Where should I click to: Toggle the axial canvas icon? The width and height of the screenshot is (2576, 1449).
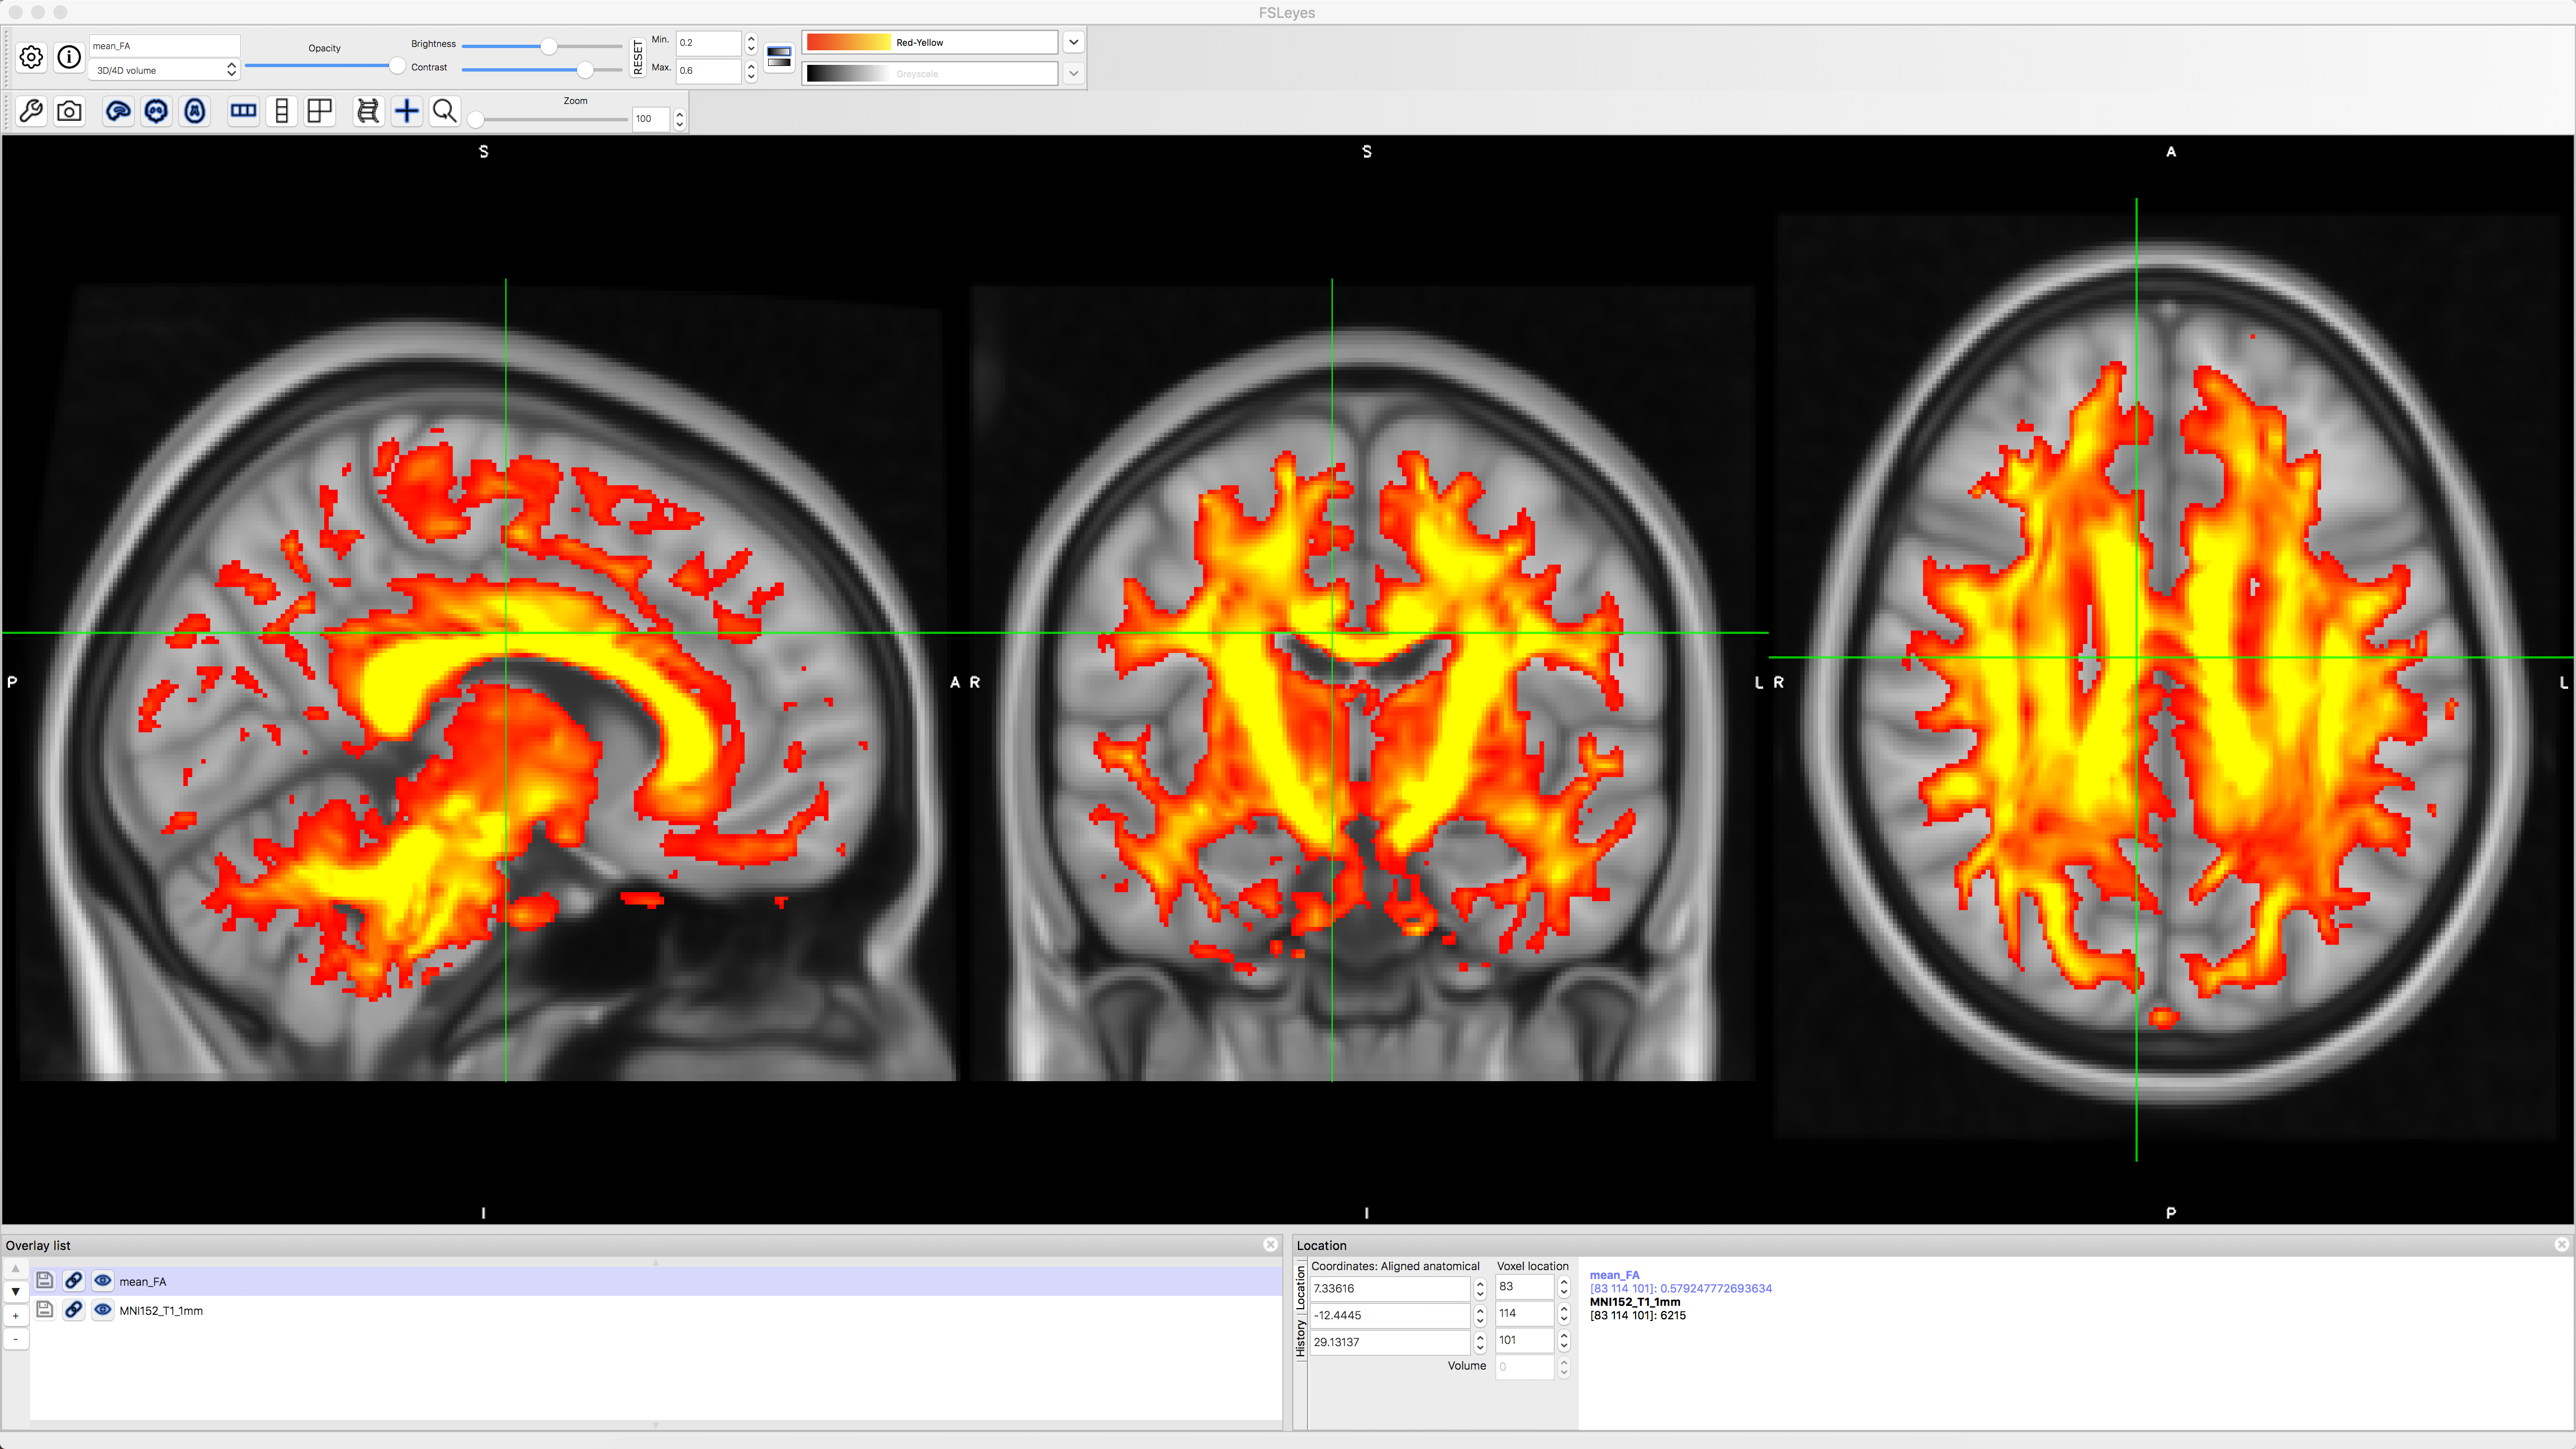click(x=195, y=111)
